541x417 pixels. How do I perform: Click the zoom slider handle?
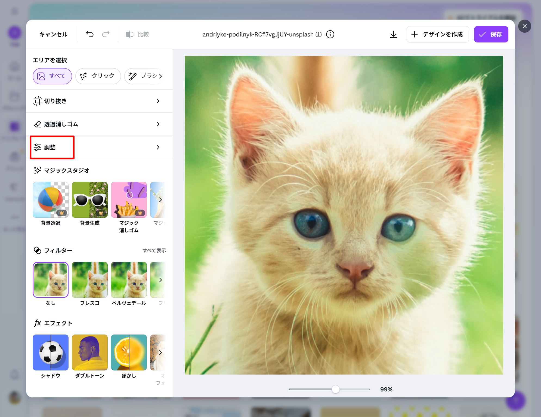pyautogui.click(x=336, y=389)
